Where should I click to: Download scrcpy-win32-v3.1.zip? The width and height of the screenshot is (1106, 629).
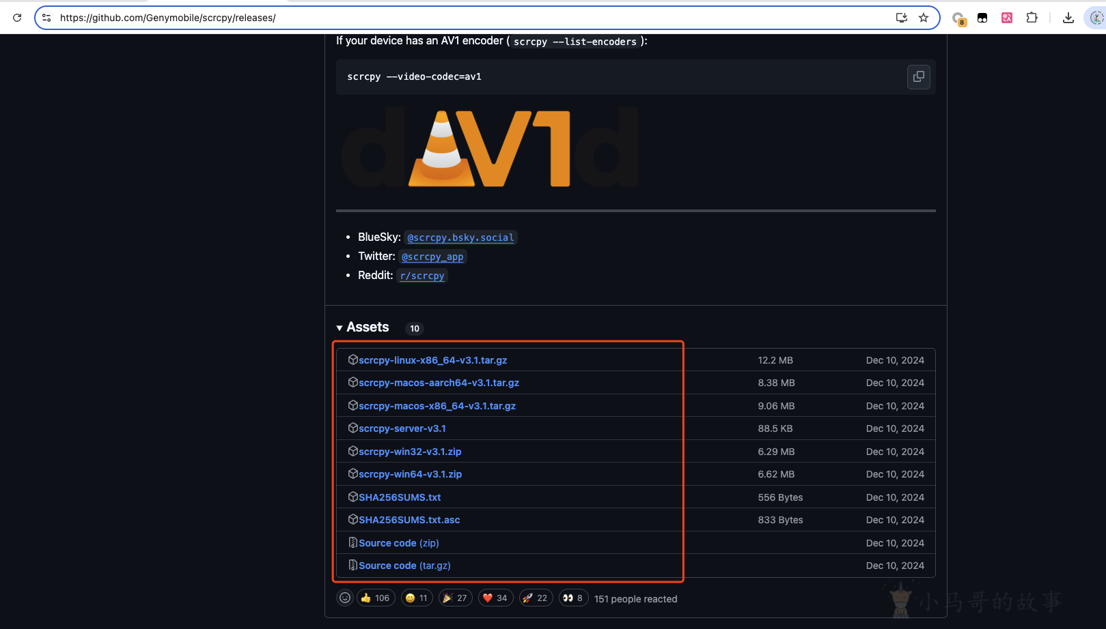(x=410, y=452)
